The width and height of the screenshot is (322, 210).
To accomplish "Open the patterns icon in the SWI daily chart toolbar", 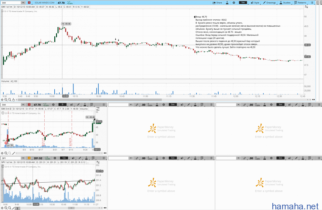I will coord(91,105).
